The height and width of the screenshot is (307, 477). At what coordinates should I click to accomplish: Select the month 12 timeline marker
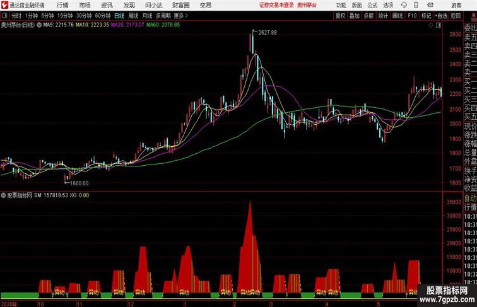point(131,304)
